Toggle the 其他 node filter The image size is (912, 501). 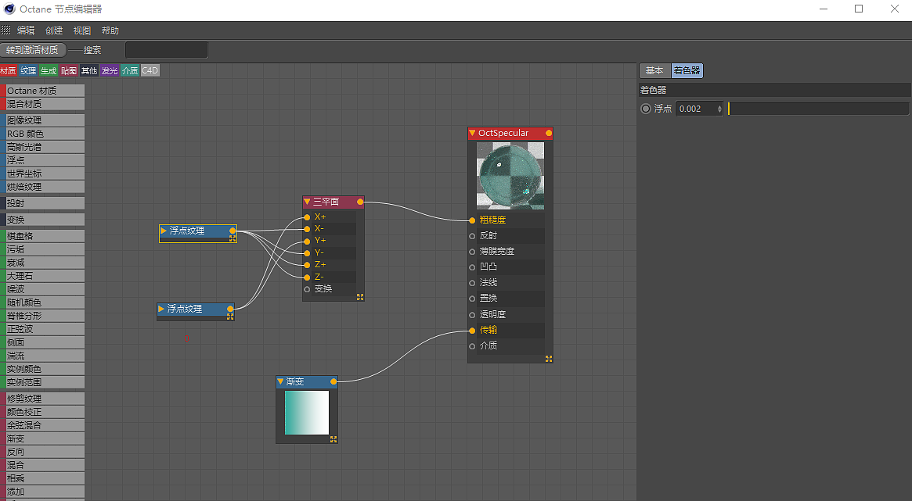click(x=89, y=71)
